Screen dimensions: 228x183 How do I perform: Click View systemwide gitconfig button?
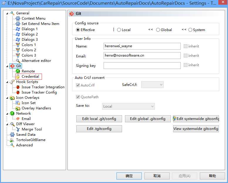(x=196, y=129)
